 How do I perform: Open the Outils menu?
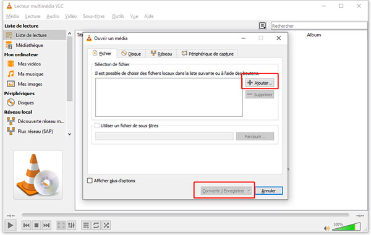pos(118,16)
